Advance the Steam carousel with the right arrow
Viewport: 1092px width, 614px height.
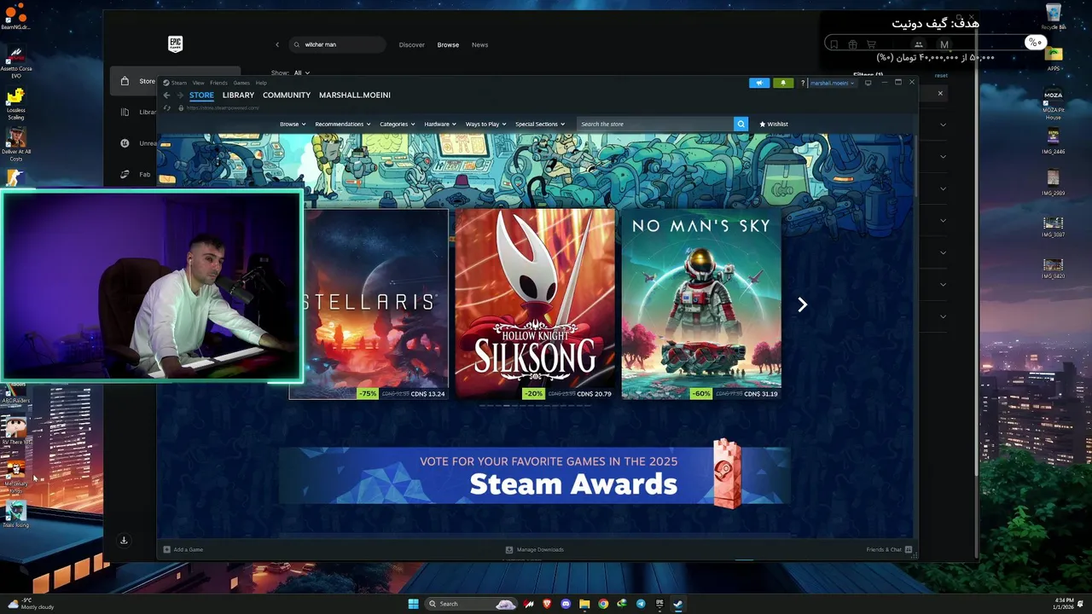click(x=802, y=304)
